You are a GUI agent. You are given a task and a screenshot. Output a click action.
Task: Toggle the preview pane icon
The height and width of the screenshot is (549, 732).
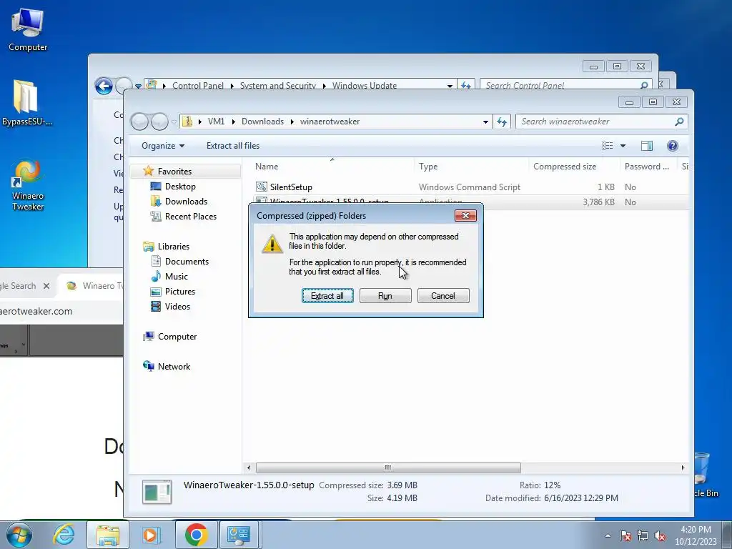(646, 146)
